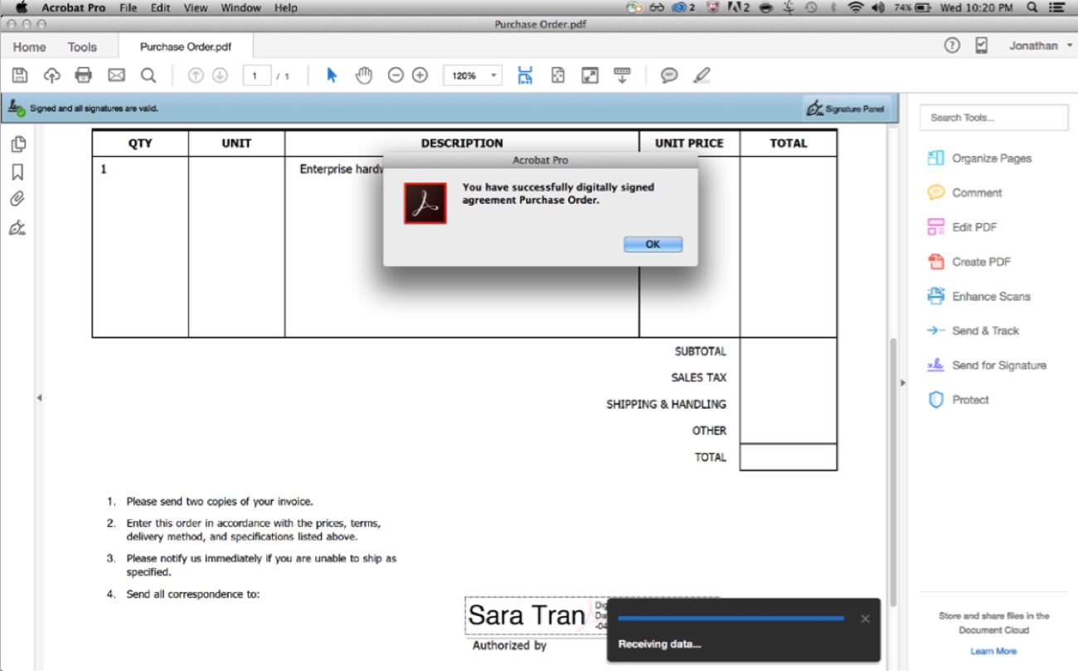Click the Sara Tran signature field
Image resolution: width=1078 pixels, height=671 pixels.
536,616
